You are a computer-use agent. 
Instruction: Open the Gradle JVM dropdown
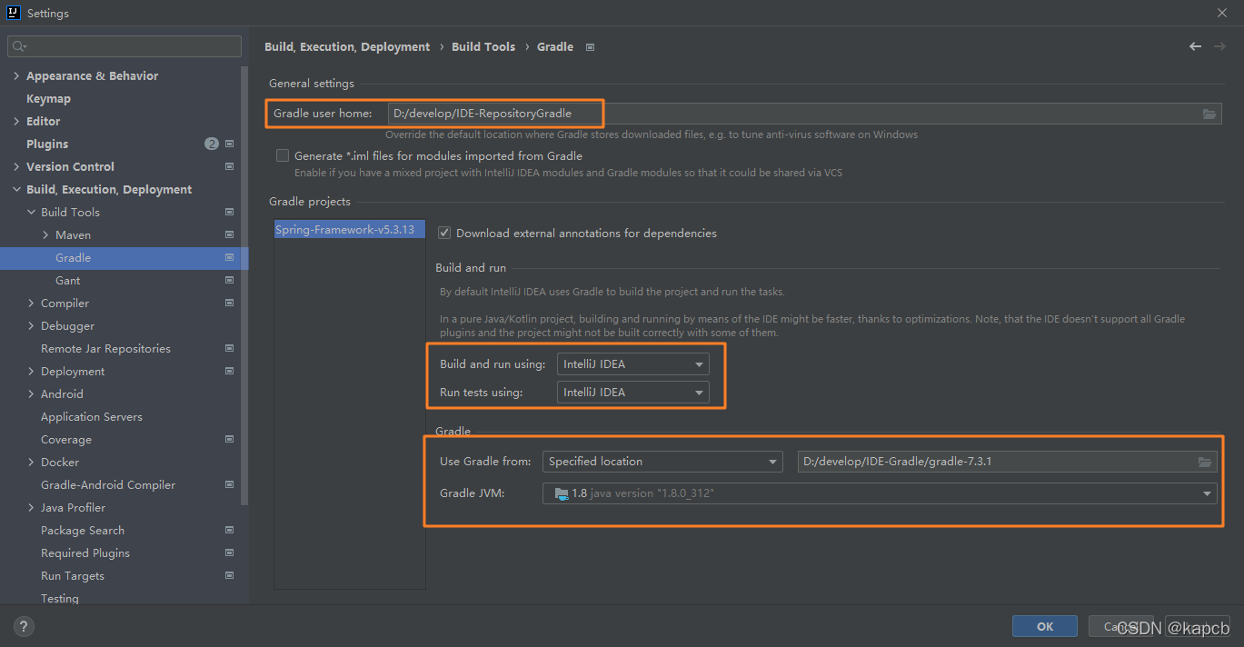pos(881,493)
